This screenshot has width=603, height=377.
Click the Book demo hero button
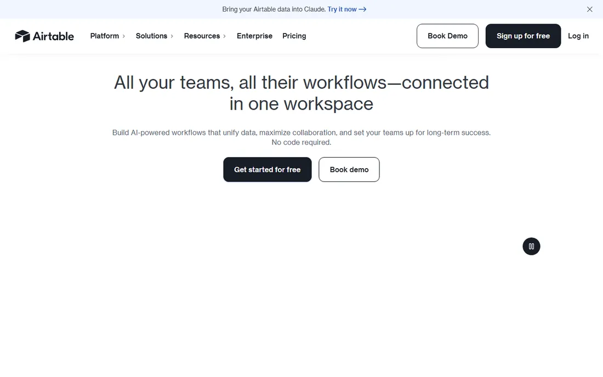tap(349, 169)
